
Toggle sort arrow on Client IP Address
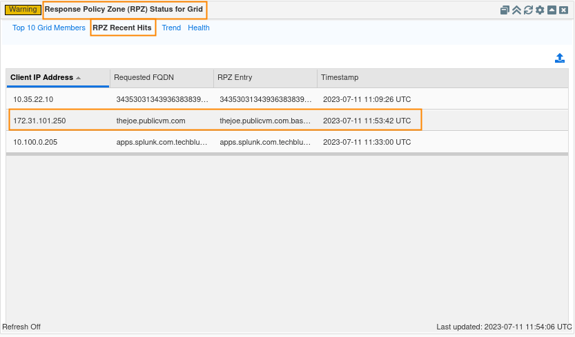(78, 78)
